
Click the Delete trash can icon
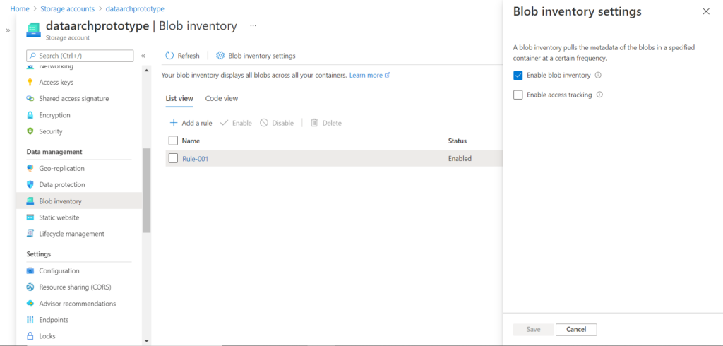coord(314,123)
